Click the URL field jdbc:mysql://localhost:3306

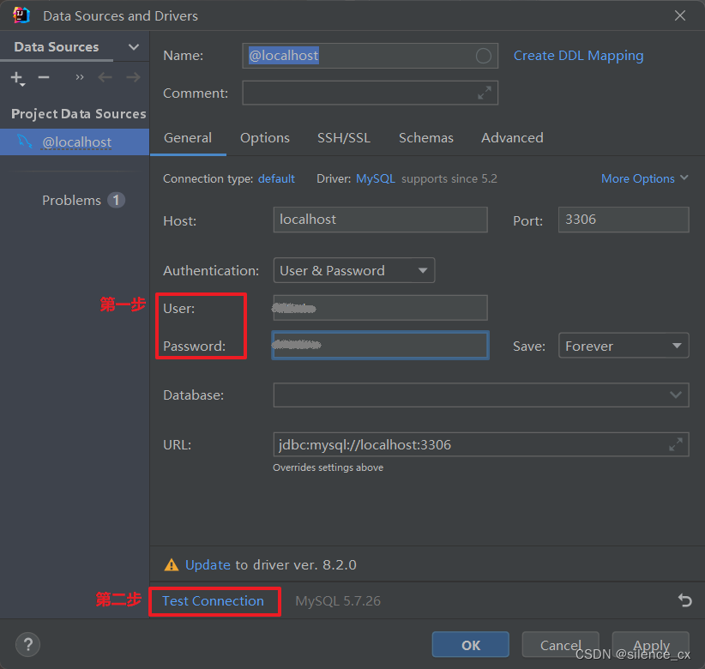pyautogui.click(x=481, y=444)
